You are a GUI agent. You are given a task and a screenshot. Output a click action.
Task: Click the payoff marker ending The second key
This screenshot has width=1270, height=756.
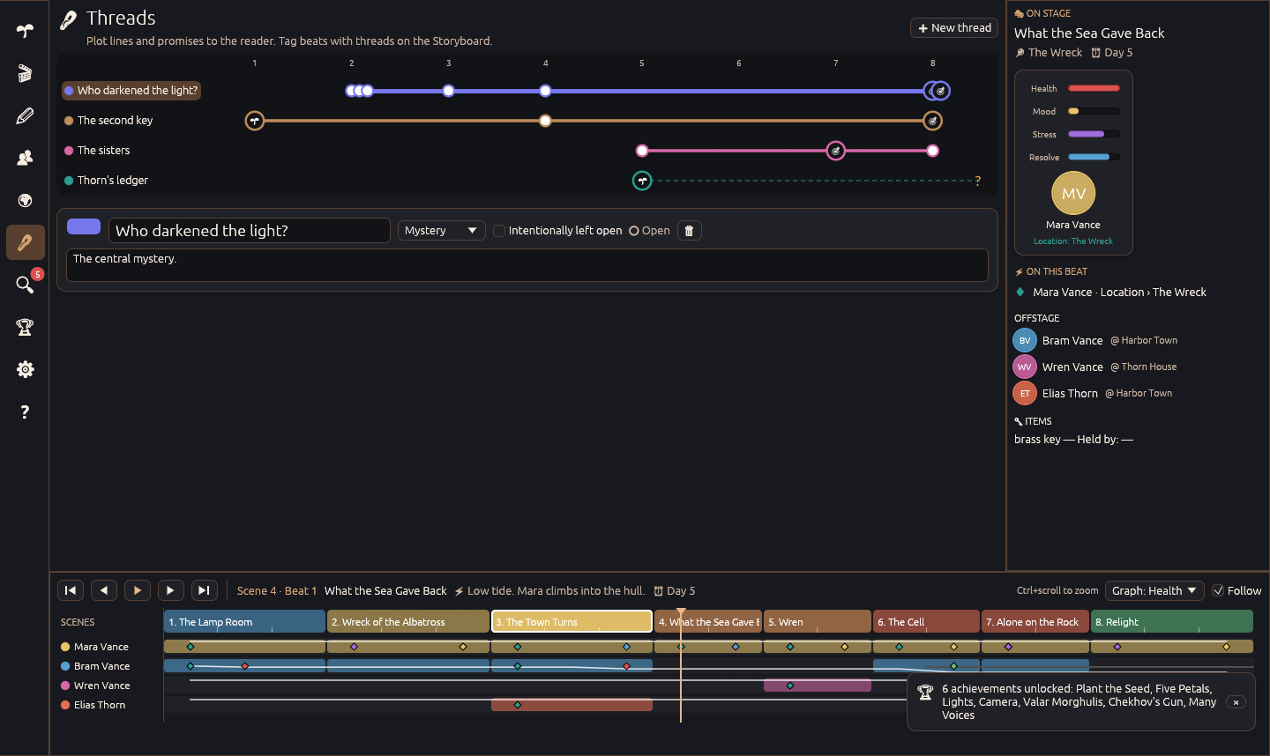932,121
